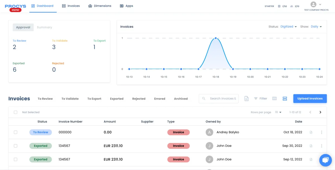Screen dimensions: 335x170
Task: Select all invoices with the header checkbox
Action: (x=16, y=112)
